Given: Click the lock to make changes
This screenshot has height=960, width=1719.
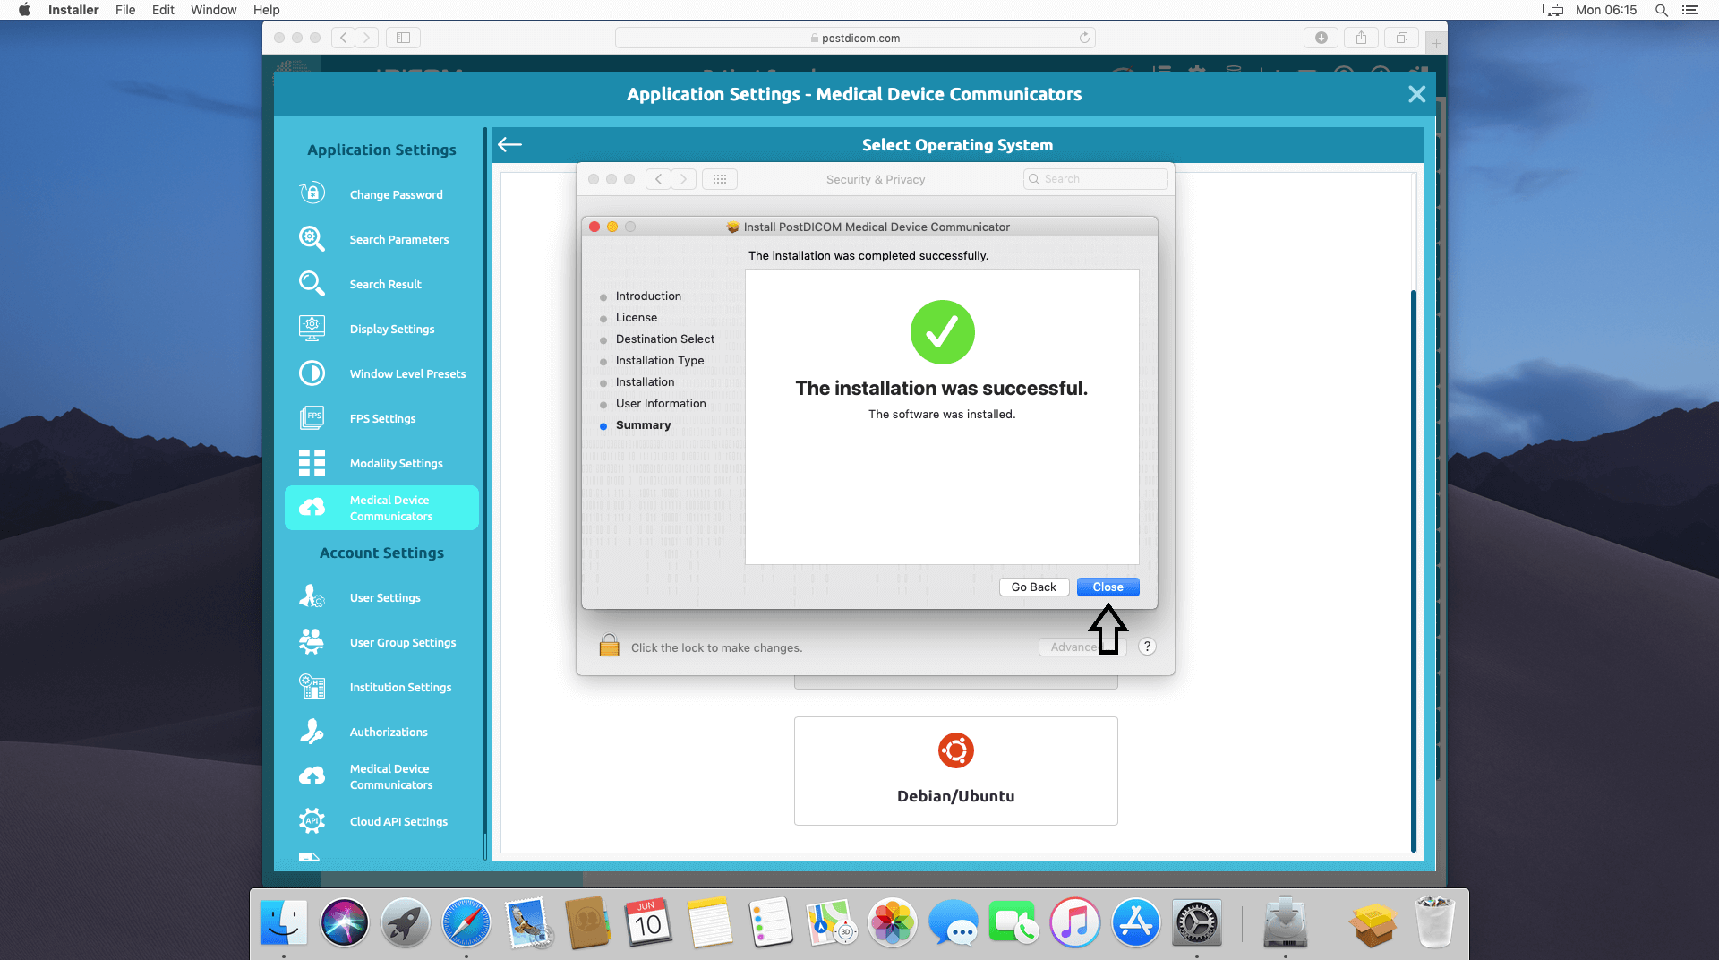Looking at the screenshot, I should tap(609, 646).
